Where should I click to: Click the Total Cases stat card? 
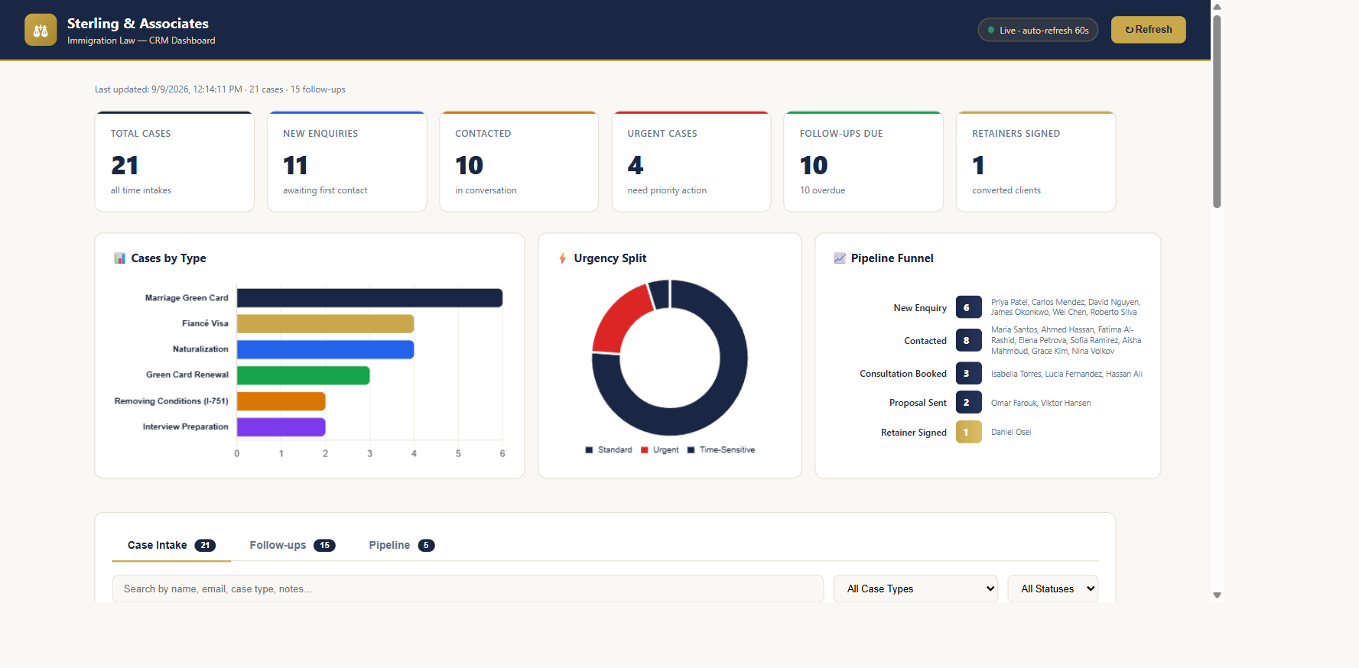(x=174, y=161)
